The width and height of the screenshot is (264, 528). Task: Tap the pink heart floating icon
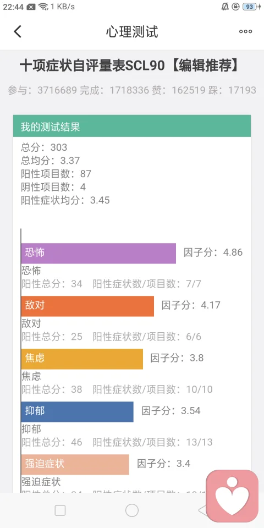(x=232, y=496)
